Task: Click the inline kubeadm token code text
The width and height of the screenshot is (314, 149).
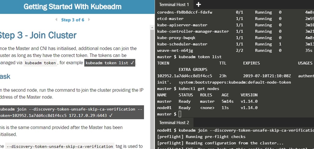Action: pyautogui.click(x=40, y=63)
